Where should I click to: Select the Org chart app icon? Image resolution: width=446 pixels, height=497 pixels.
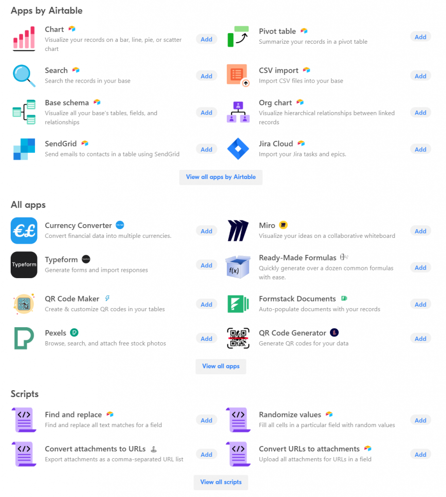[238, 112]
